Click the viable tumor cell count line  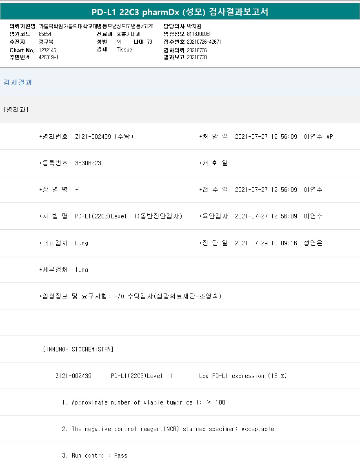point(144,402)
